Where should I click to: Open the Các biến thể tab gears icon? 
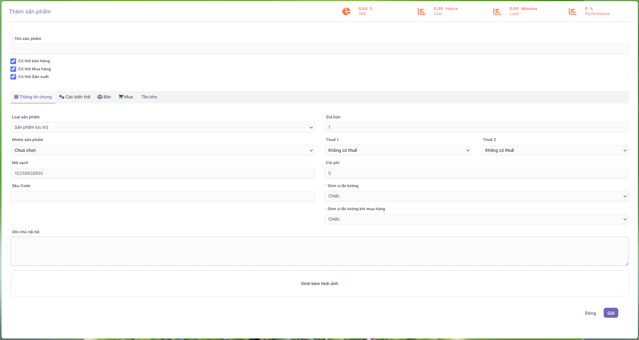[61, 97]
